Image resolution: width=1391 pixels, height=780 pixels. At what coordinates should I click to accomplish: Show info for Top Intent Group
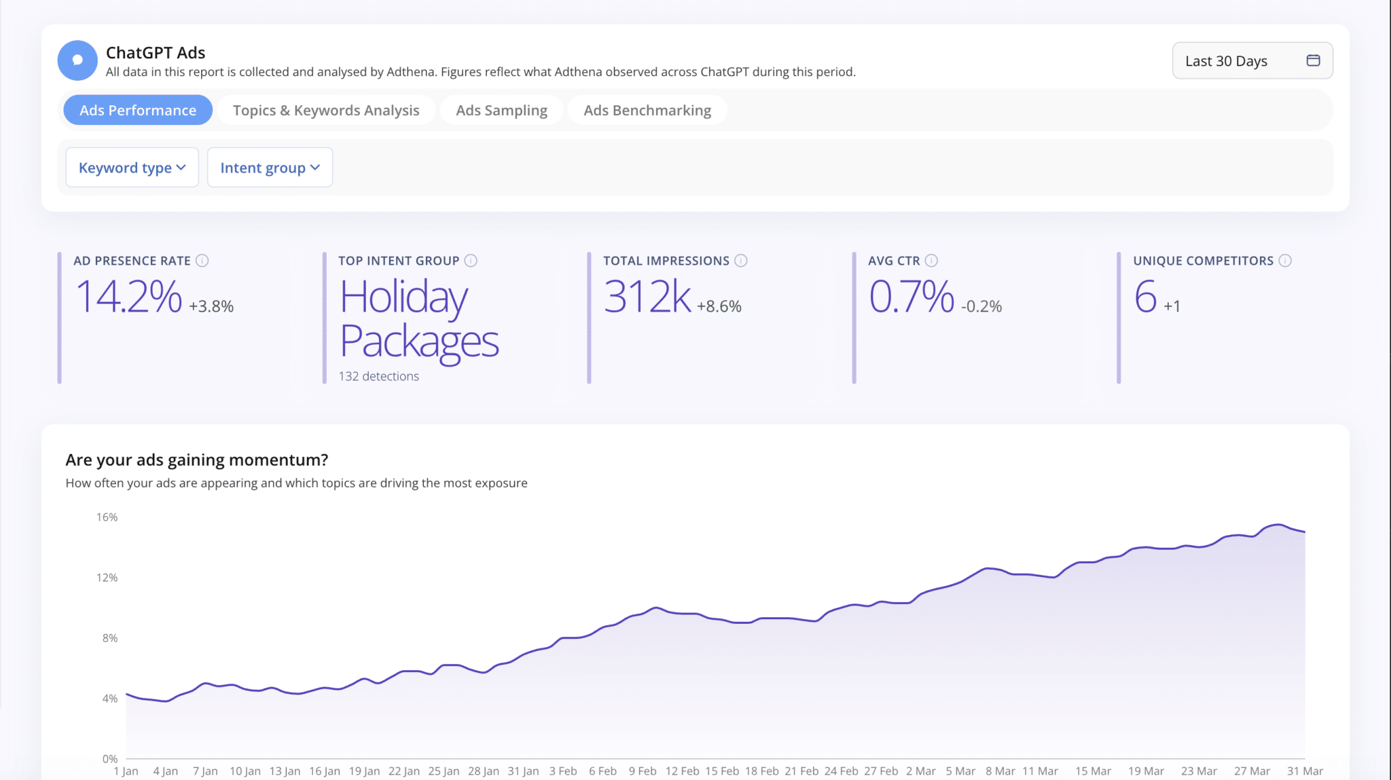(x=471, y=261)
